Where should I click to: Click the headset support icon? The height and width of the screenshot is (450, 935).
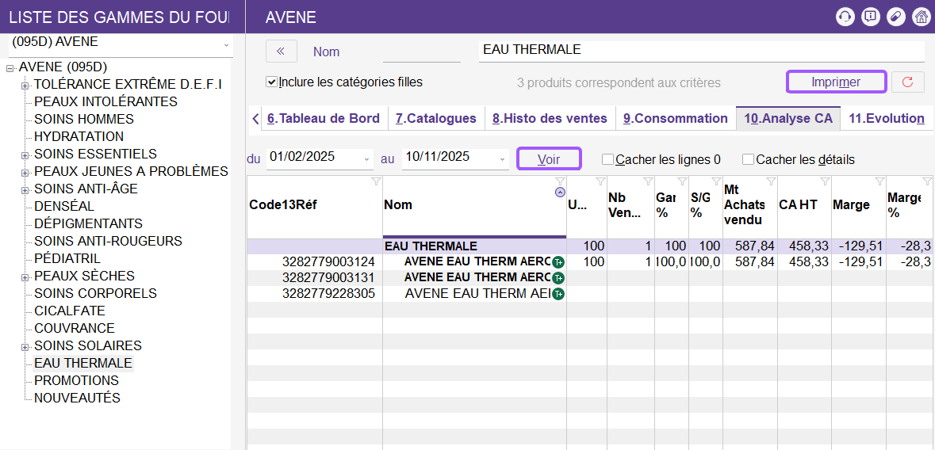click(x=845, y=17)
